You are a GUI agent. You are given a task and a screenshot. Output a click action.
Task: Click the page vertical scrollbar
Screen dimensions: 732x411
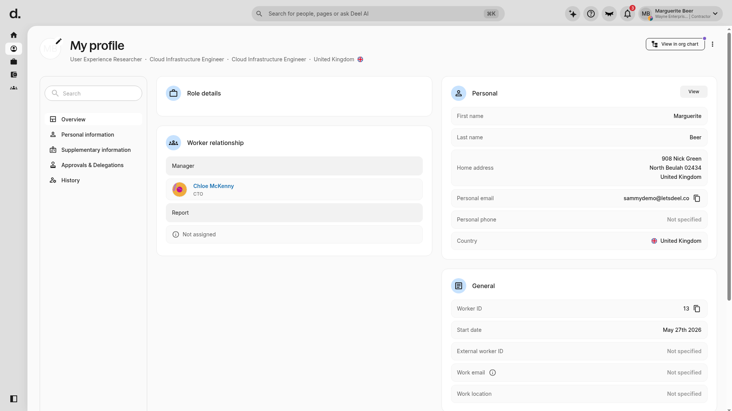[729, 167]
